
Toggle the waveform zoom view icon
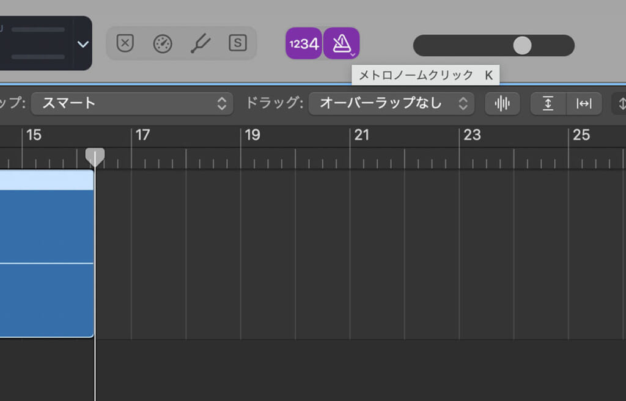502,103
